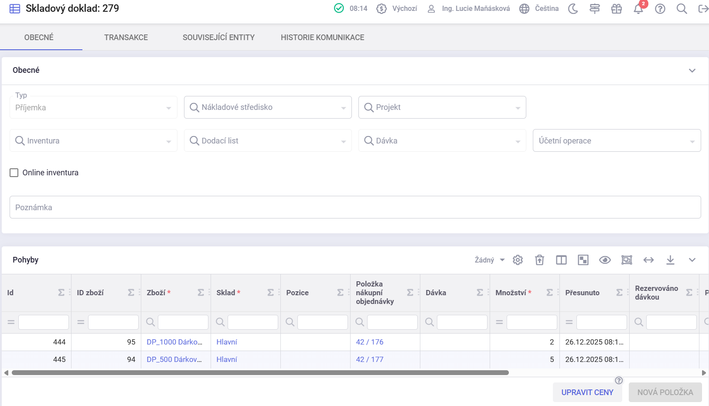Switch to the Transakce tab

tap(126, 38)
